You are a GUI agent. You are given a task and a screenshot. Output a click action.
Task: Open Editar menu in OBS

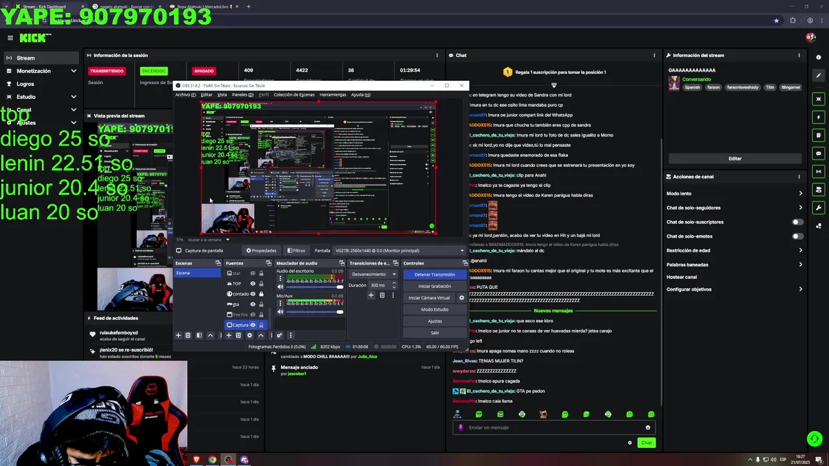(206, 94)
